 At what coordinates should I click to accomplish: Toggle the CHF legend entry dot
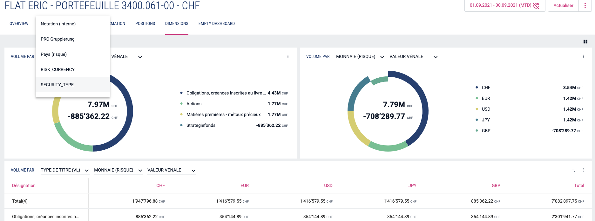click(477, 88)
